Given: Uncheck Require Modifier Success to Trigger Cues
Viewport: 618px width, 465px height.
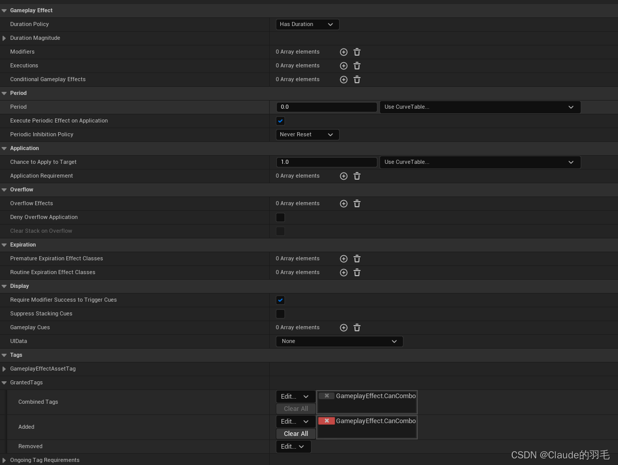Looking at the screenshot, I should coord(280,300).
